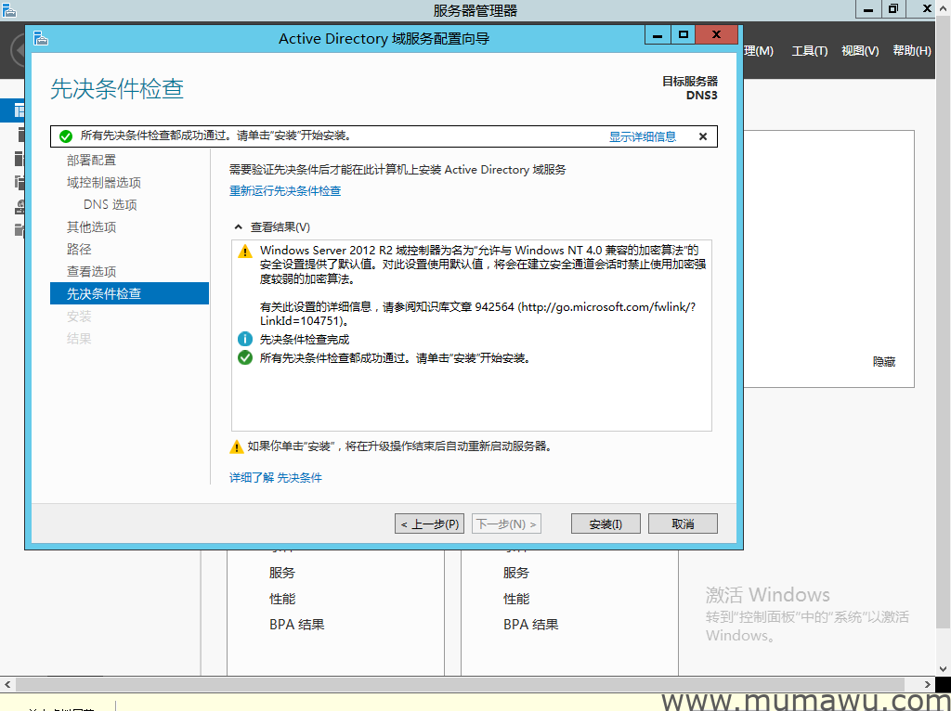Click the green checkmark in the results list

(245, 358)
